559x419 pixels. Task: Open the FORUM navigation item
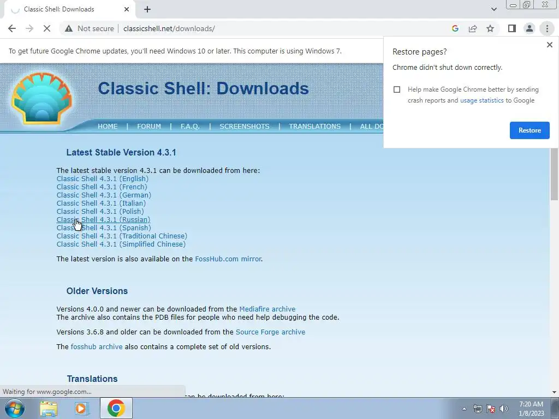tap(149, 127)
